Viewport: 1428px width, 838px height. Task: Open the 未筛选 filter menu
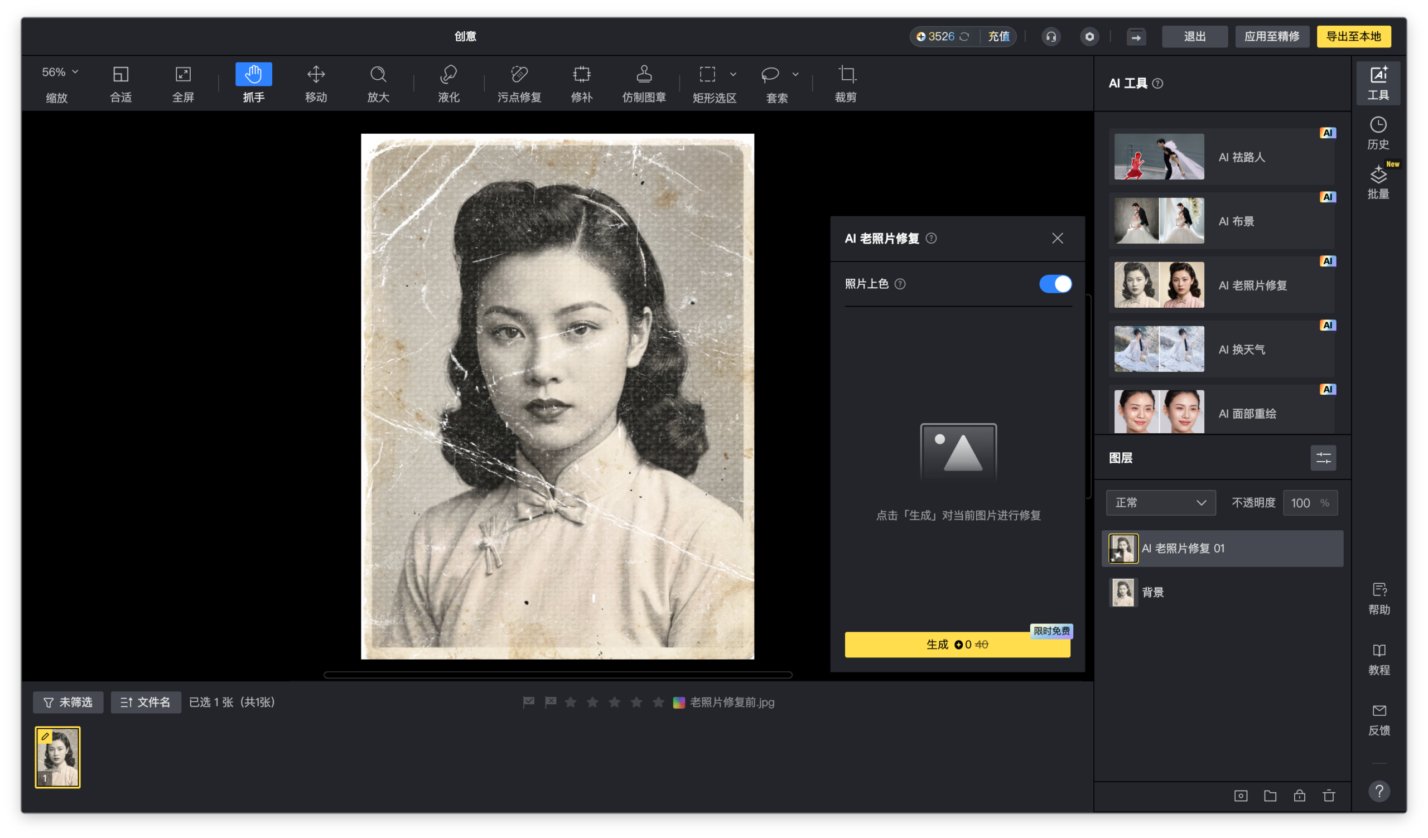68,702
